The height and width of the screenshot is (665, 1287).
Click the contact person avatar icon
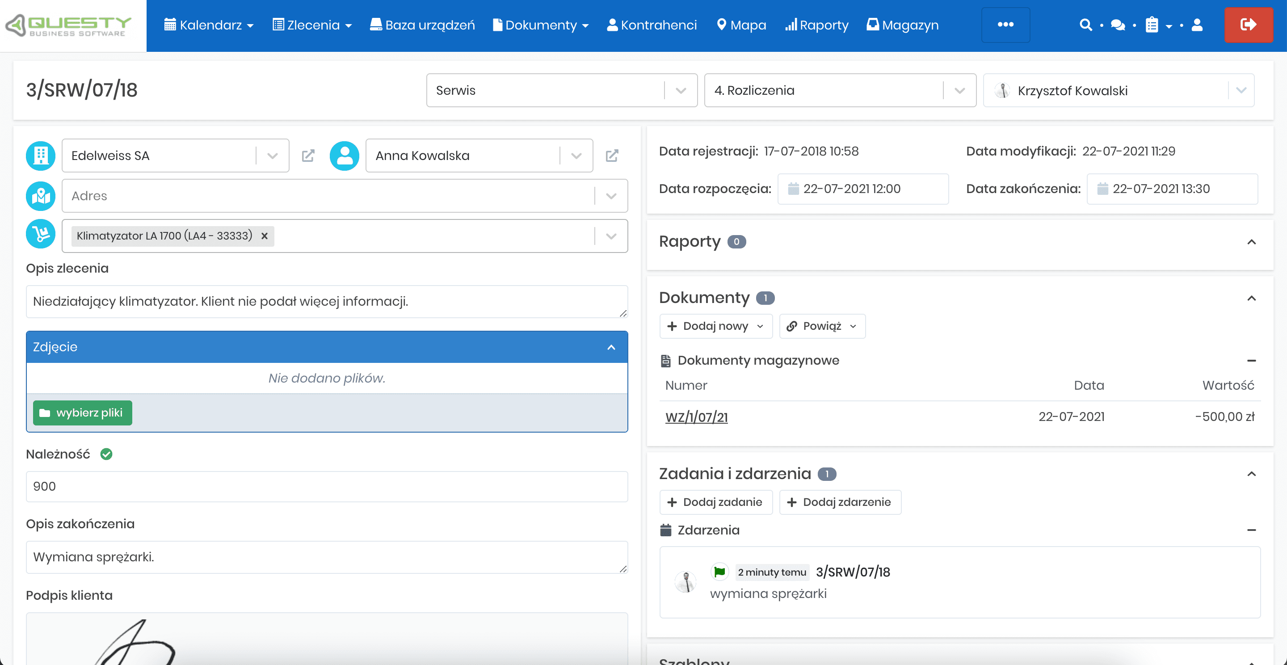(344, 156)
